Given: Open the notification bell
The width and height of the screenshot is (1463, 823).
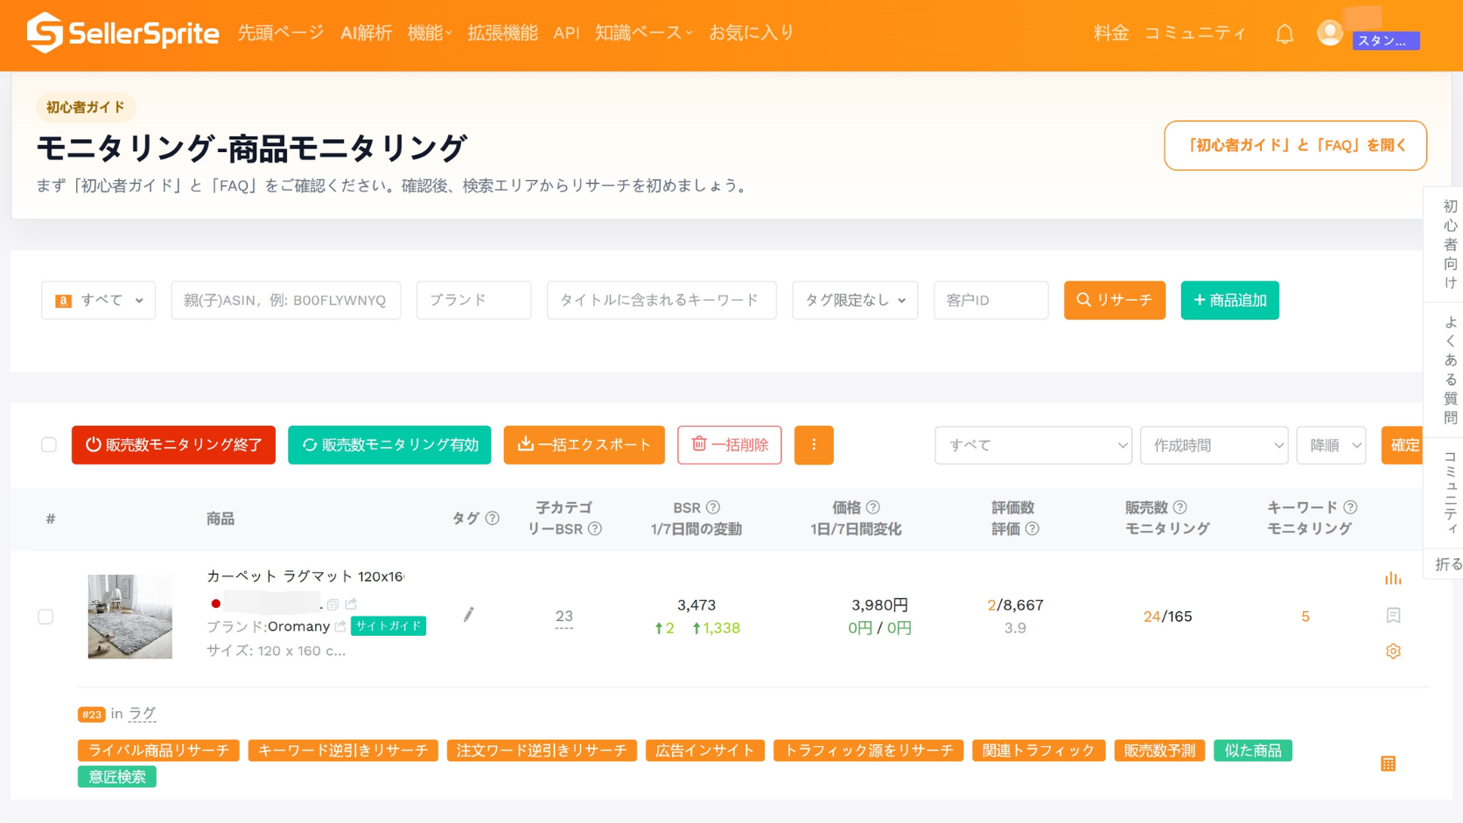Looking at the screenshot, I should (1284, 34).
